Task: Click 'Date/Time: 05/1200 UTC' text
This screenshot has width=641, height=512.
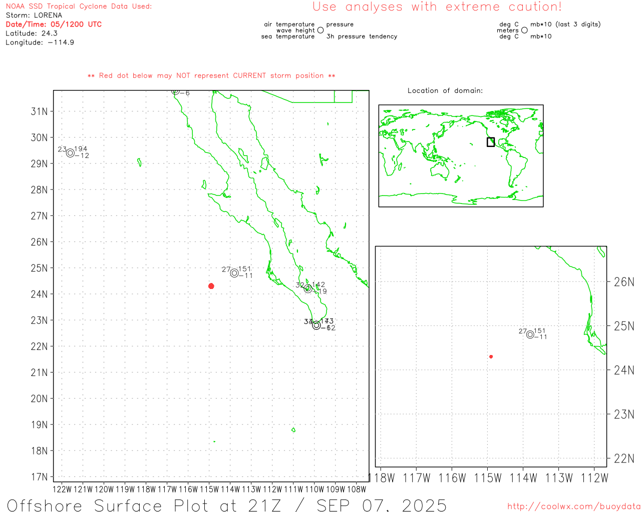Action: pos(54,24)
